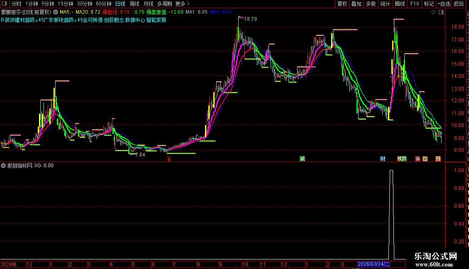Click the XG signal spike in lower panel
Viewport: 469px width, 269px height.
391,215
